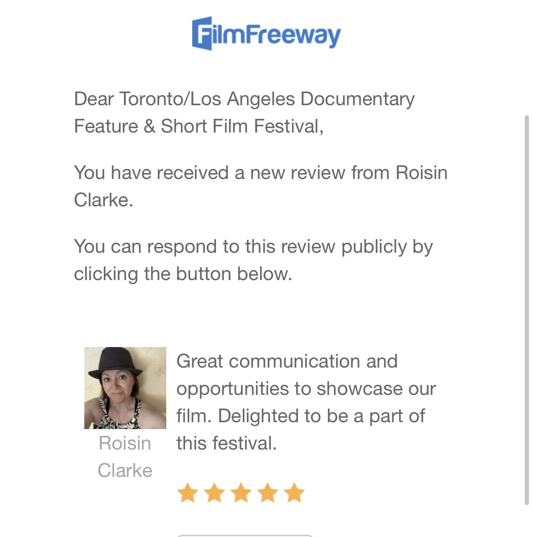Click "opportunities to showcase our" review line

click(306, 389)
